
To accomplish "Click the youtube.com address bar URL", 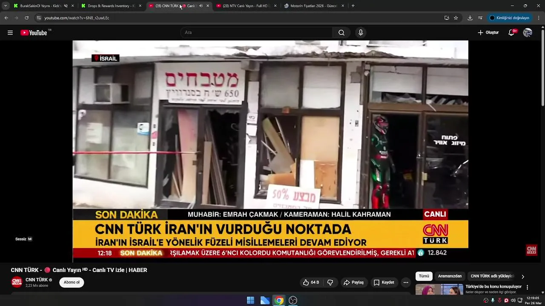I will tap(77, 18).
